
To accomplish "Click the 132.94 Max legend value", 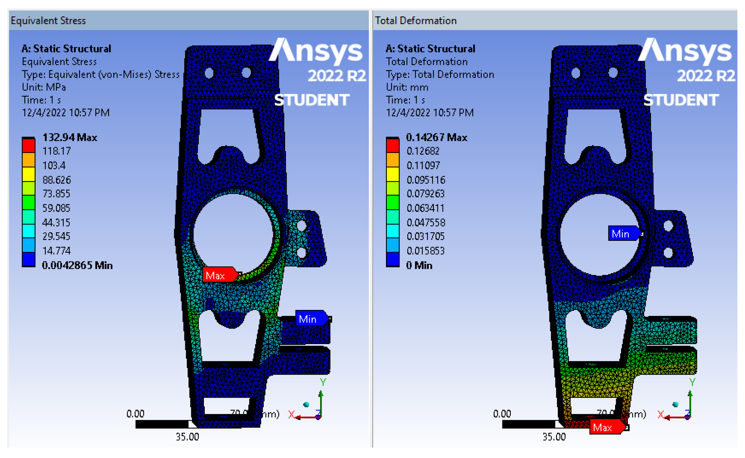I will (x=70, y=138).
